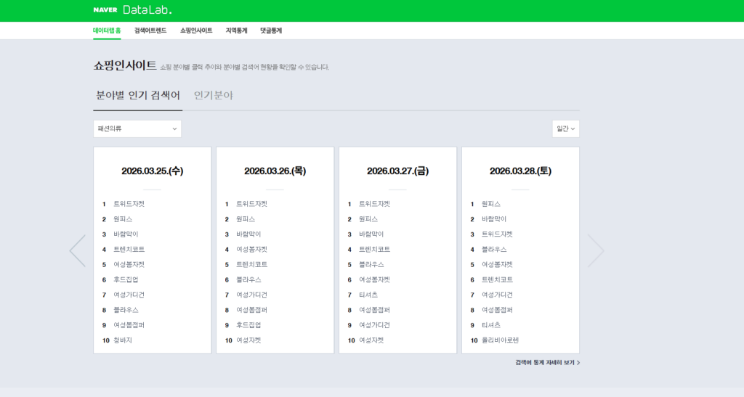This screenshot has height=397, width=744.
Task: Open the 패션의류 category dropdown
Action: coord(137,128)
